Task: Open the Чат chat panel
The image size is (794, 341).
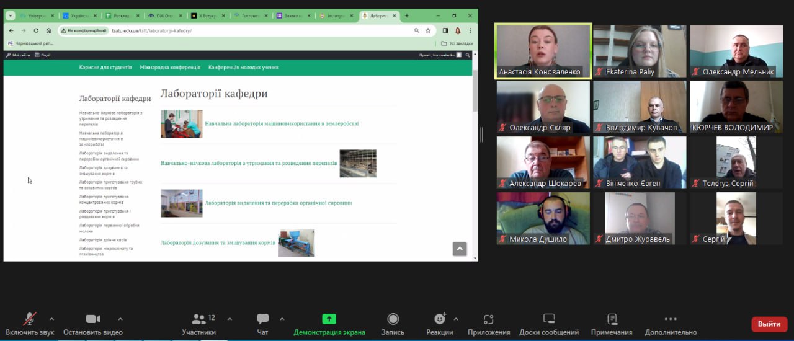Action: click(x=262, y=319)
